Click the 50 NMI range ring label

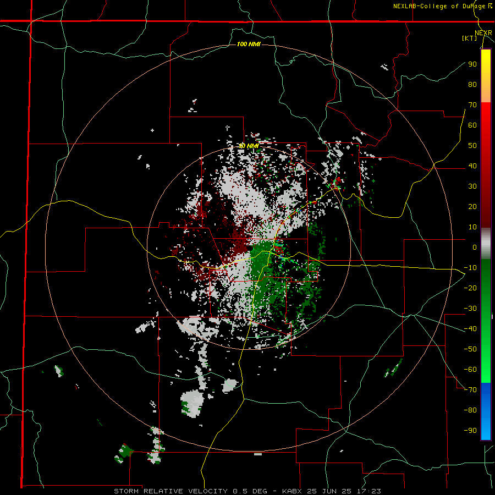(x=249, y=146)
